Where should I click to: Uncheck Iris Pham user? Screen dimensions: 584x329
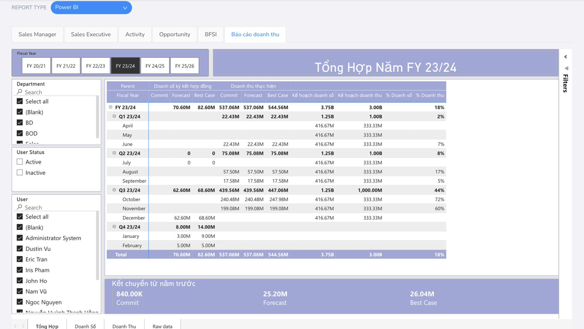pyautogui.click(x=20, y=270)
